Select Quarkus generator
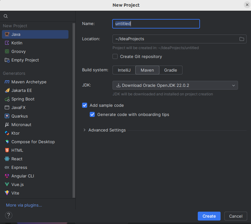The height and width of the screenshot is (224, 251). coord(35,116)
